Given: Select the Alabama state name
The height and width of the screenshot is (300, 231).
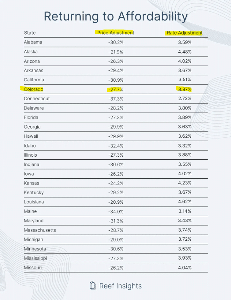Looking at the screenshot, I should pyautogui.click(x=33, y=42).
